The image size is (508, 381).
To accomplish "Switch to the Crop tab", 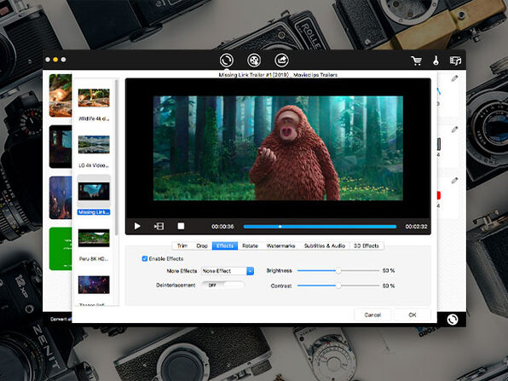I will pyautogui.click(x=202, y=245).
